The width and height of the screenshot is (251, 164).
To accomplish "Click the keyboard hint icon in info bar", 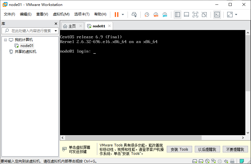I will 64,149.
